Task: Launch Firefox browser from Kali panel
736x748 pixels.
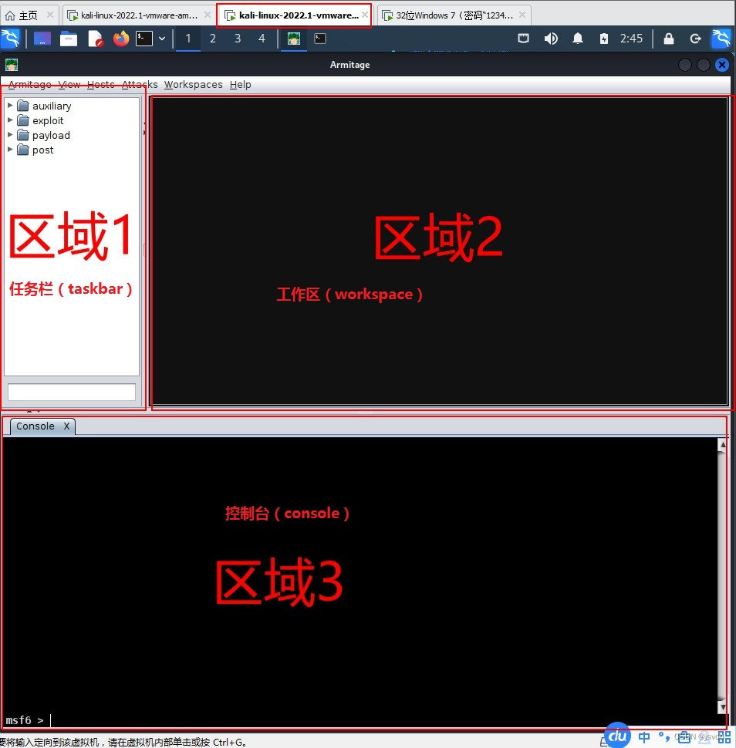Action: [121, 39]
